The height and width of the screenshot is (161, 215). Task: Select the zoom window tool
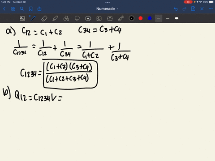point(22,18)
